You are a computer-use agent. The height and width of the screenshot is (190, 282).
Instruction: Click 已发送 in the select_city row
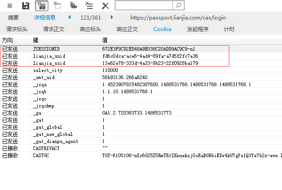coord(10,71)
